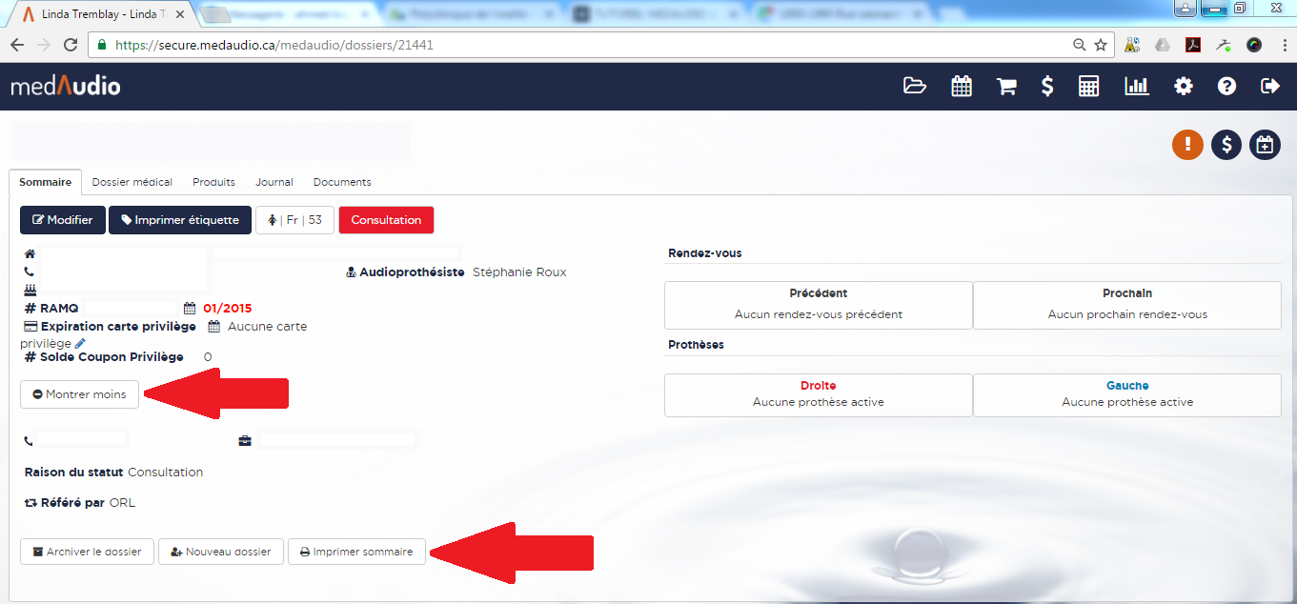Image resolution: width=1297 pixels, height=604 pixels.
Task: Click the orange exclamation alert button
Action: coord(1187,145)
